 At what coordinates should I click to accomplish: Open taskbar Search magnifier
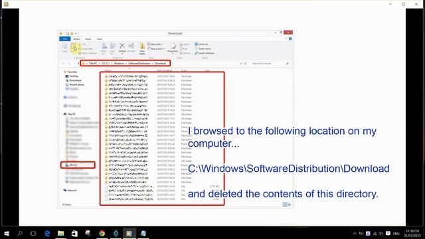20,233
